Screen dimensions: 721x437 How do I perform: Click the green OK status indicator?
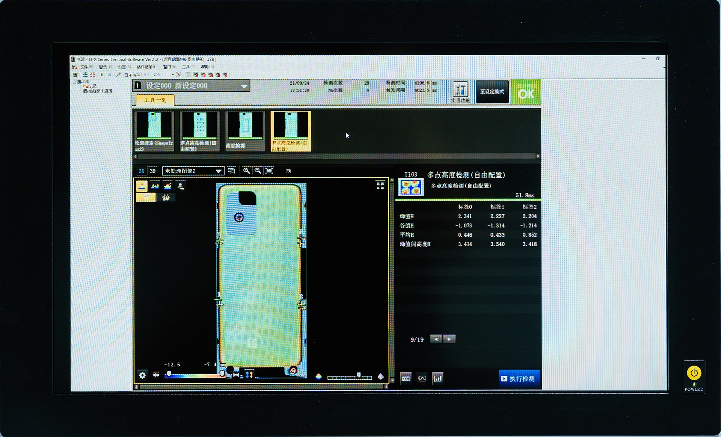point(526,92)
